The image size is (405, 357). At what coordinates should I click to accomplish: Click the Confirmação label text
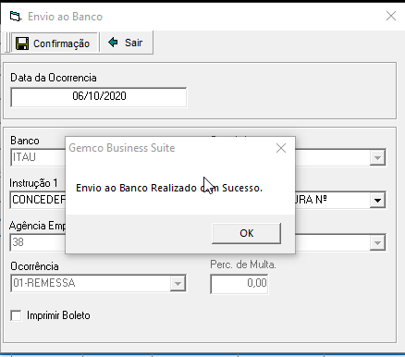61,43
